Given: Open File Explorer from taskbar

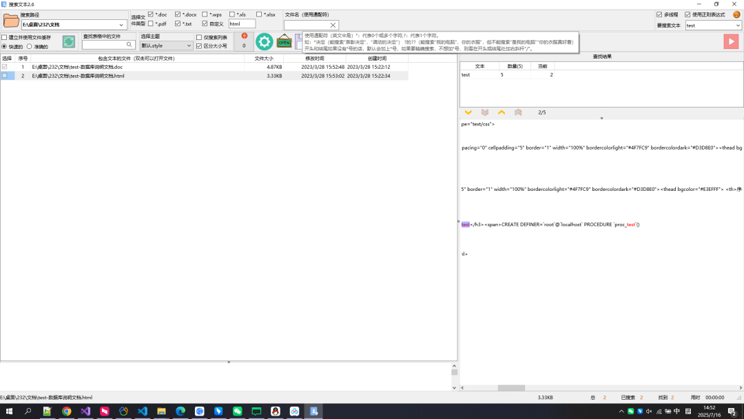Looking at the screenshot, I should click(x=161, y=411).
